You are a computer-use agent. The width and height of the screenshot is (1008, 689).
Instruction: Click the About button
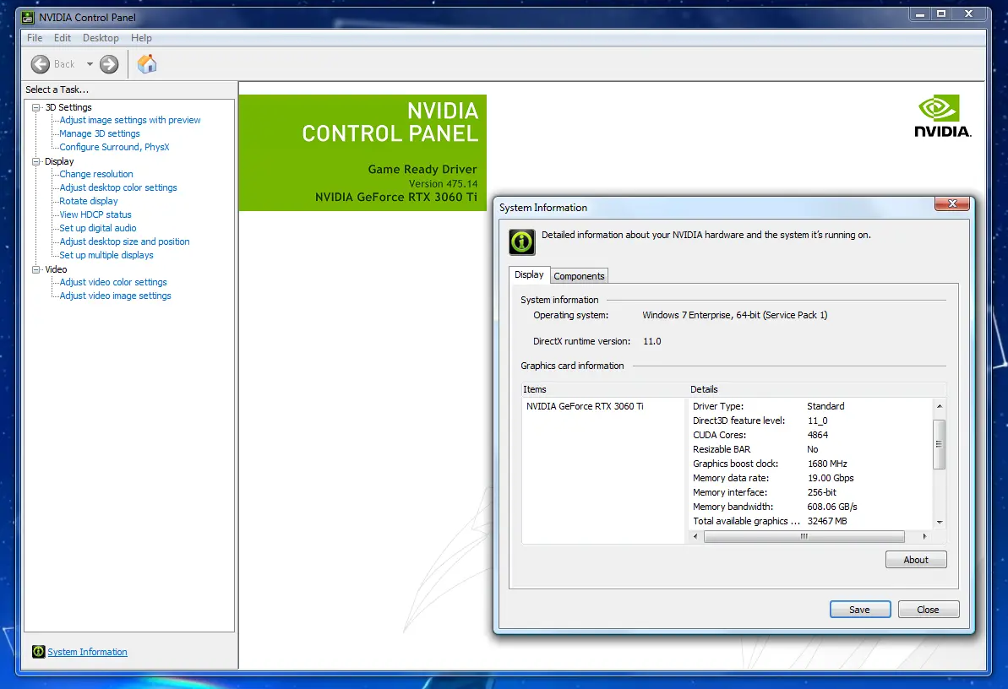coord(916,560)
